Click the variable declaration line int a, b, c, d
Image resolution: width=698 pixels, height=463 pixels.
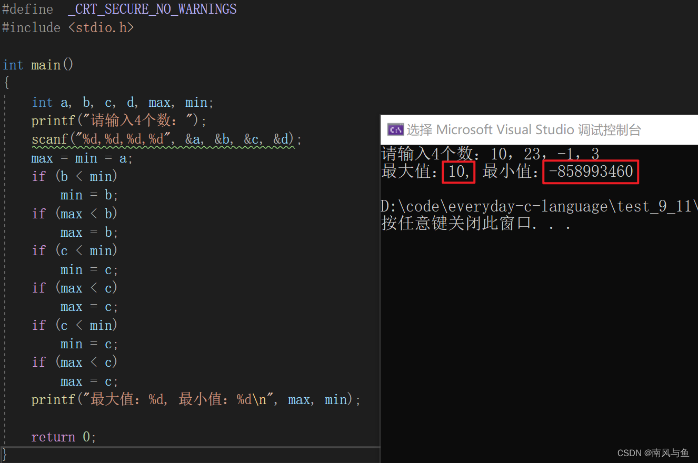[123, 103]
